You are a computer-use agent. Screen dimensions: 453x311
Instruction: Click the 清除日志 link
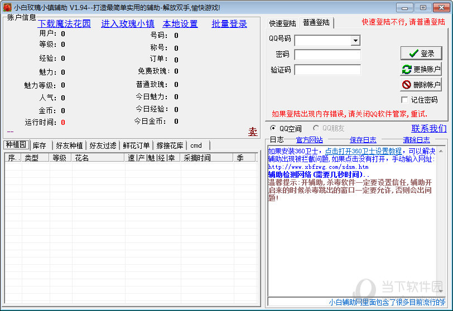pyautogui.click(x=416, y=140)
